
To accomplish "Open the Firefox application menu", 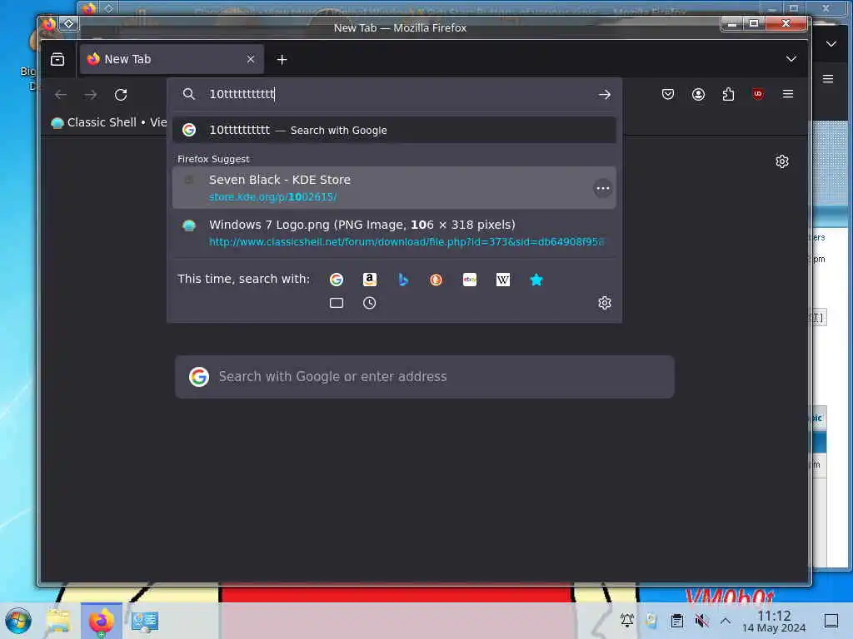I will coord(788,94).
